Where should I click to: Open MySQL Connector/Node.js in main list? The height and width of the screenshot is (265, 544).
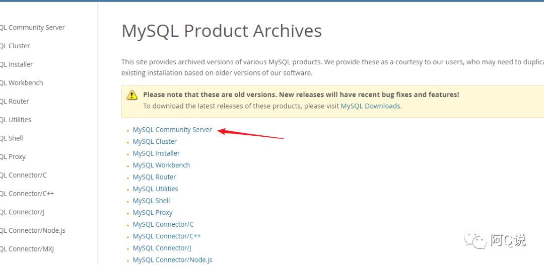click(172, 260)
